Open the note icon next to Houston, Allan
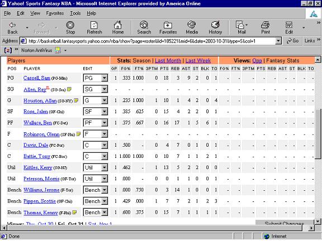322x241 pixels. pos(76,100)
